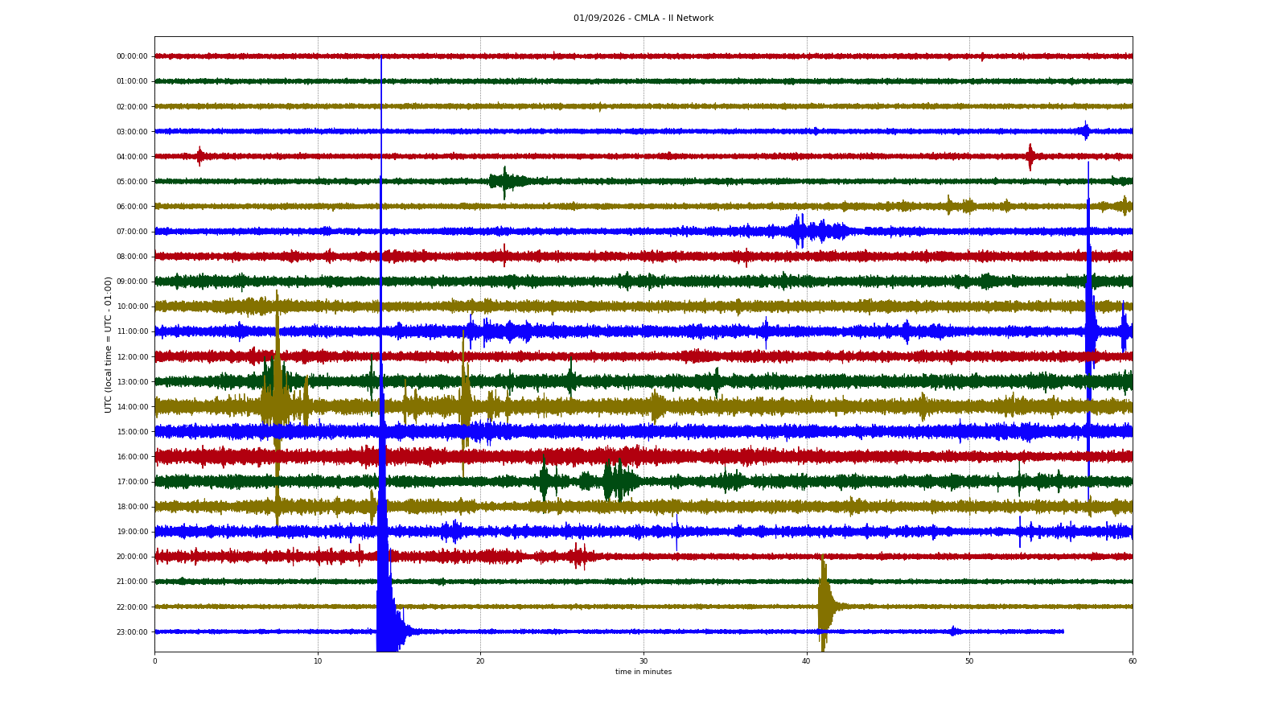Viewport: 1287px width, 724px height.
Task: Click the red event at the 04:00:00 trace start
Action: tap(199, 156)
